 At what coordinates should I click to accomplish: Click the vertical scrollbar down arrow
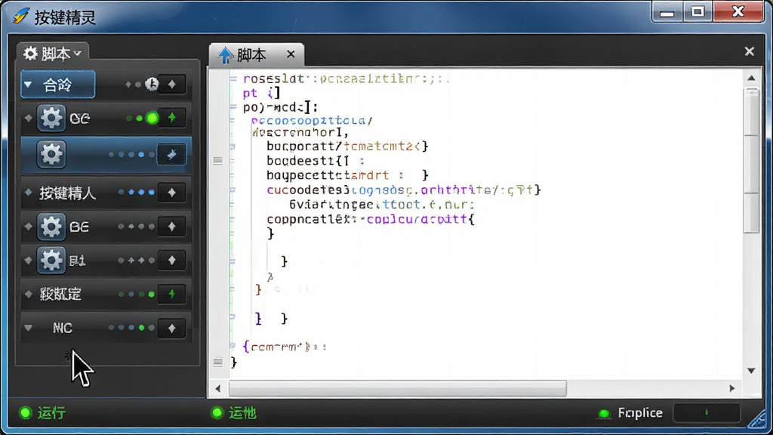click(751, 371)
